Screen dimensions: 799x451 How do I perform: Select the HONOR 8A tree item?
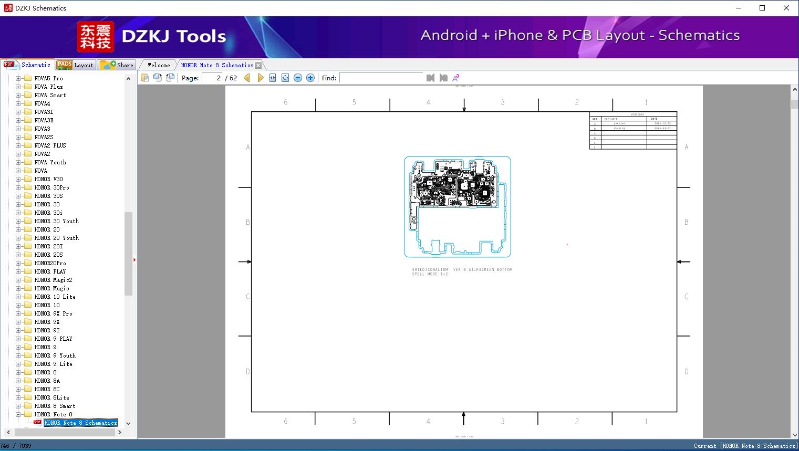(47, 381)
